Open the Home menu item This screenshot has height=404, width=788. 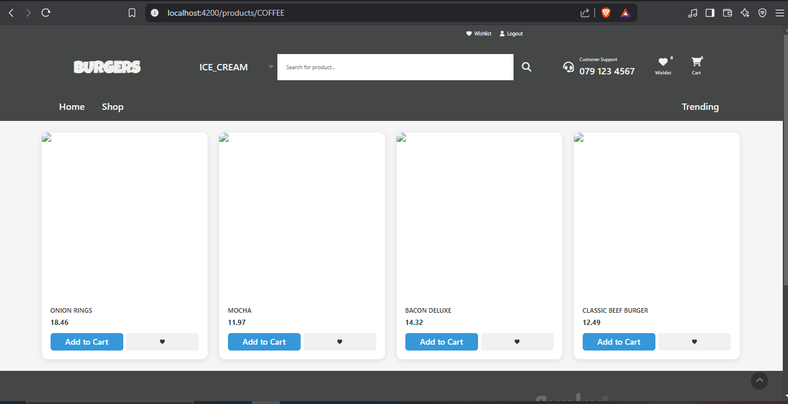click(72, 107)
